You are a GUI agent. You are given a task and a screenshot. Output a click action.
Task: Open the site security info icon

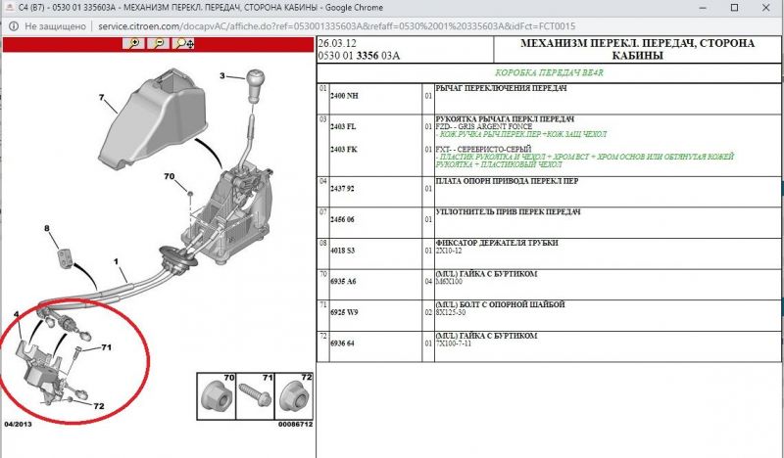(x=12, y=27)
